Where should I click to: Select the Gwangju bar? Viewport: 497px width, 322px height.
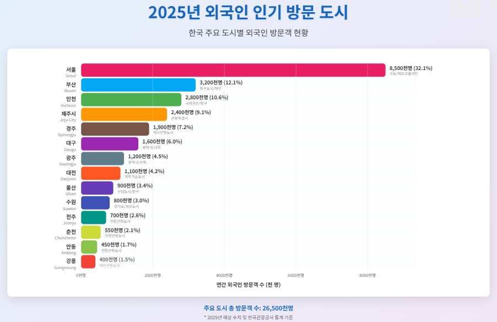102,159
